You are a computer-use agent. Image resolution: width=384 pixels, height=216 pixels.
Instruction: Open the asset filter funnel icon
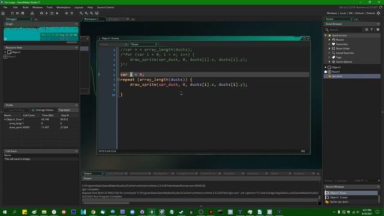[372, 29]
